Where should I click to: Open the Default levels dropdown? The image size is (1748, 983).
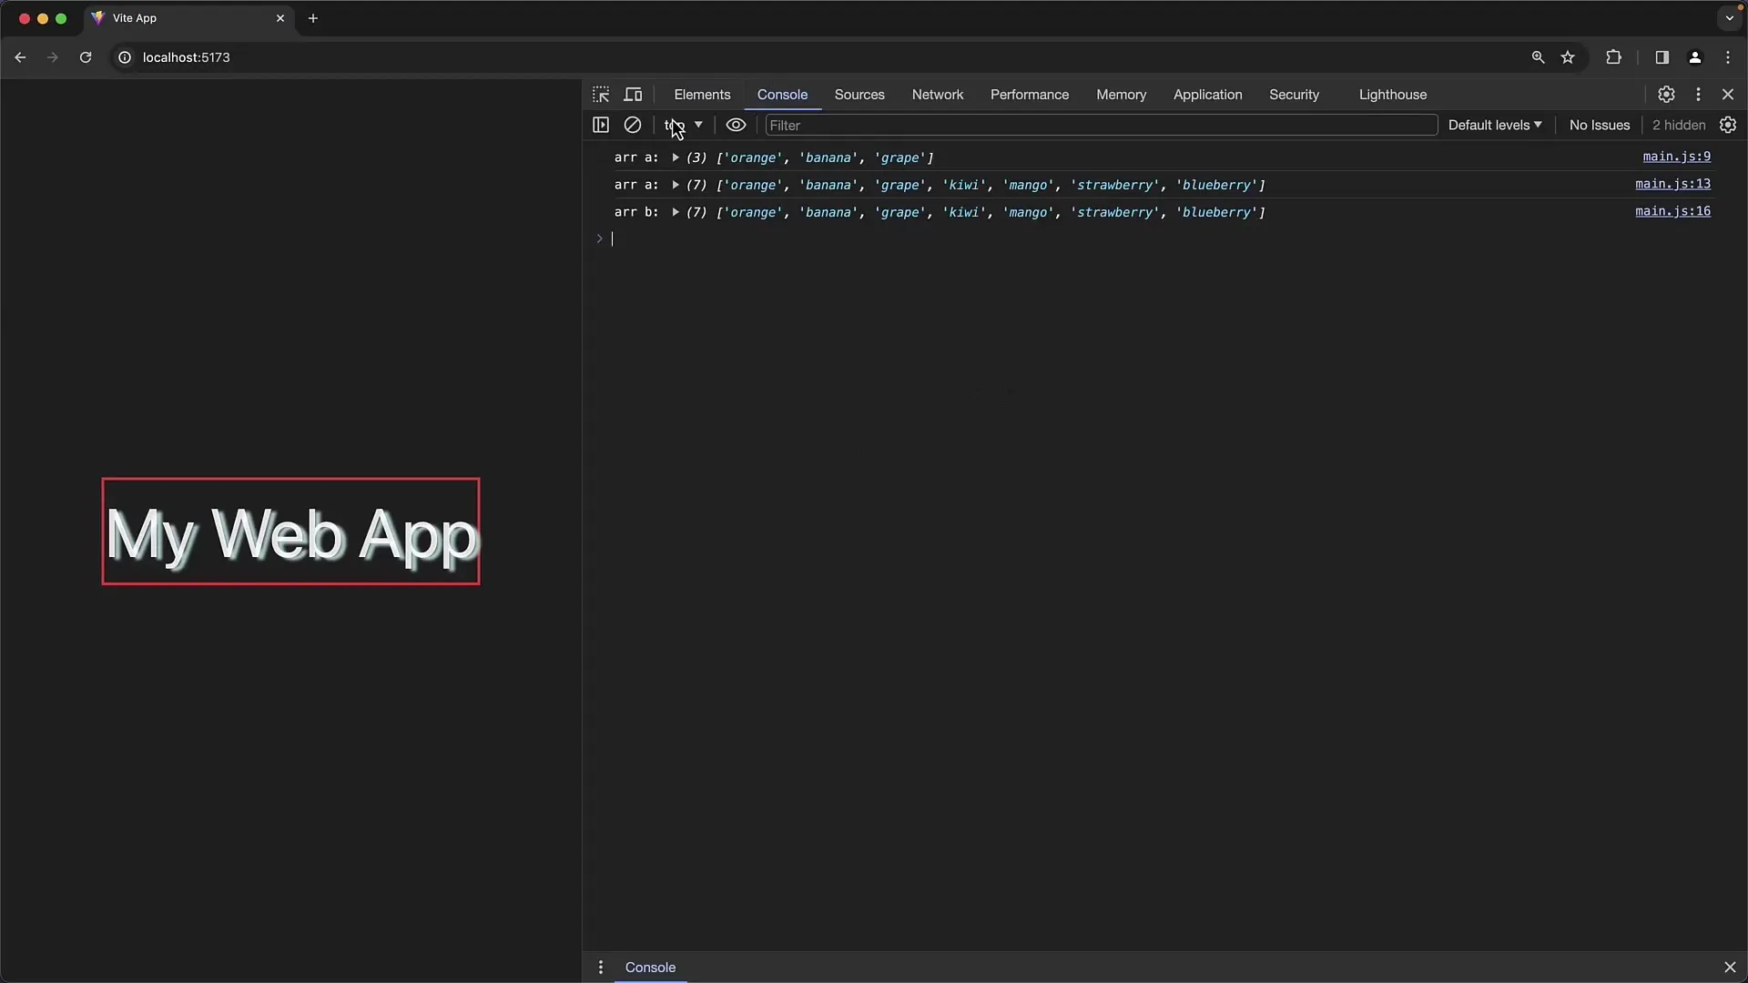1495,125
